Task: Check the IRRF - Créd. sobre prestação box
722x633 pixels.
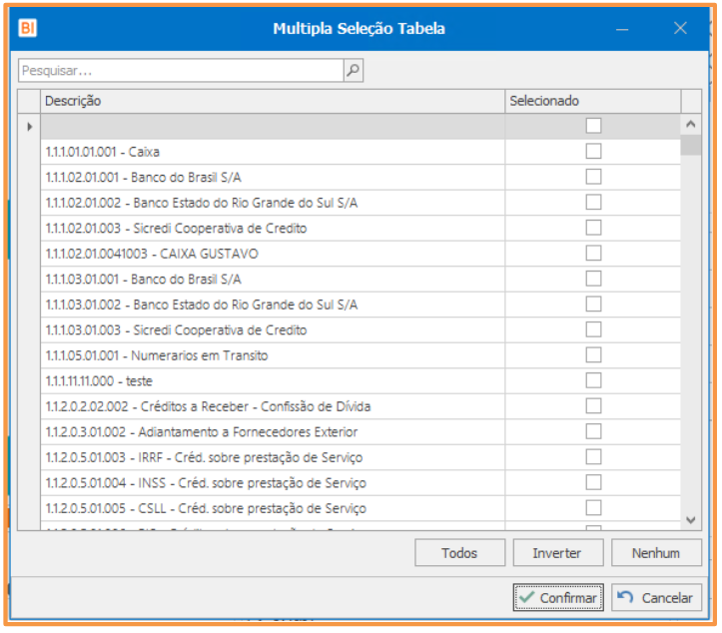Action: click(593, 456)
